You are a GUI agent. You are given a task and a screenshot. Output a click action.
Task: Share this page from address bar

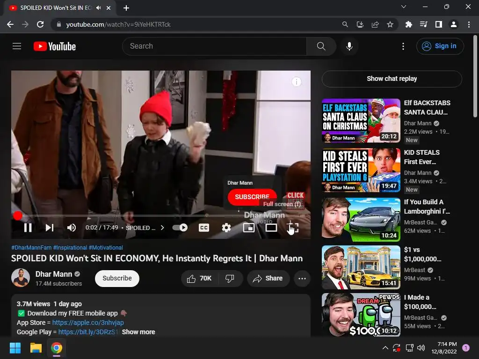pos(375,24)
